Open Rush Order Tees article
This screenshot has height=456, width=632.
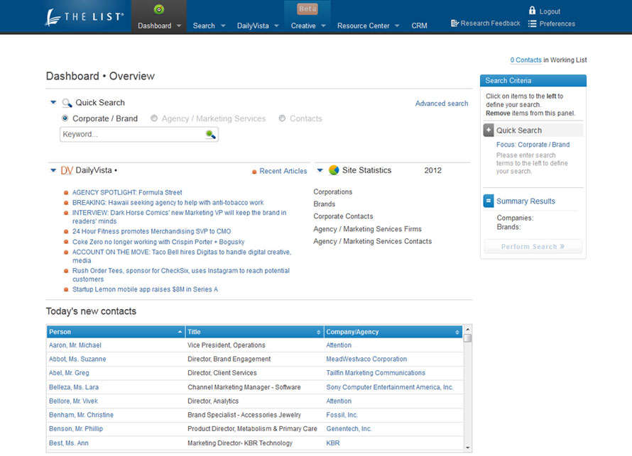[x=181, y=275]
